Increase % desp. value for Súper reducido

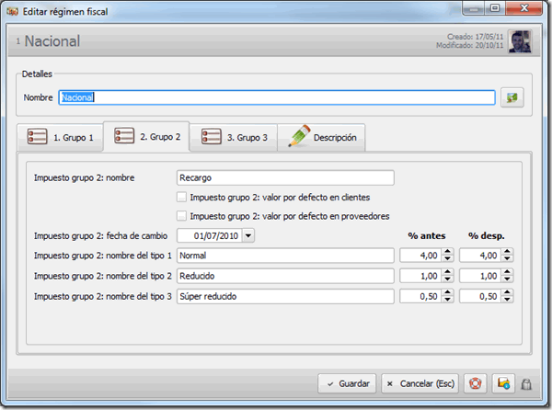[507, 292]
